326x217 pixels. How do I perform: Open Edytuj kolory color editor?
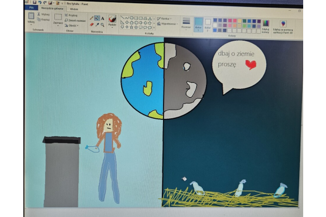pos(266,24)
